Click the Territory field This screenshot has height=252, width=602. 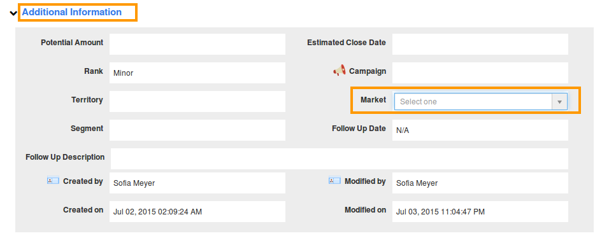(x=197, y=101)
